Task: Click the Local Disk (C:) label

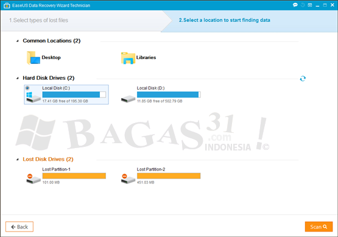Action: (56, 88)
